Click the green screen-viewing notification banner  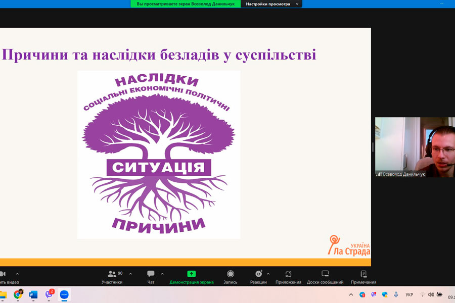(186, 4)
